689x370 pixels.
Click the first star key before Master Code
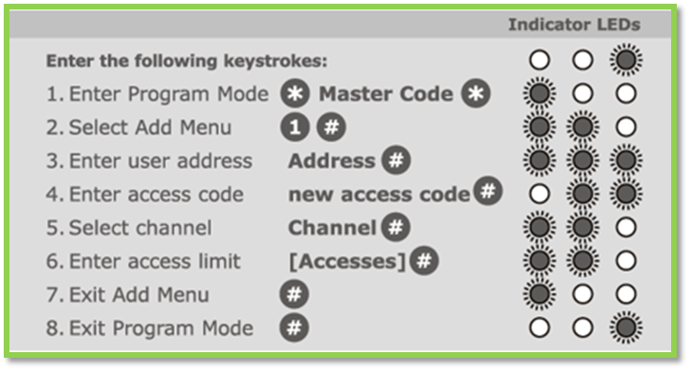coord(295,93)
